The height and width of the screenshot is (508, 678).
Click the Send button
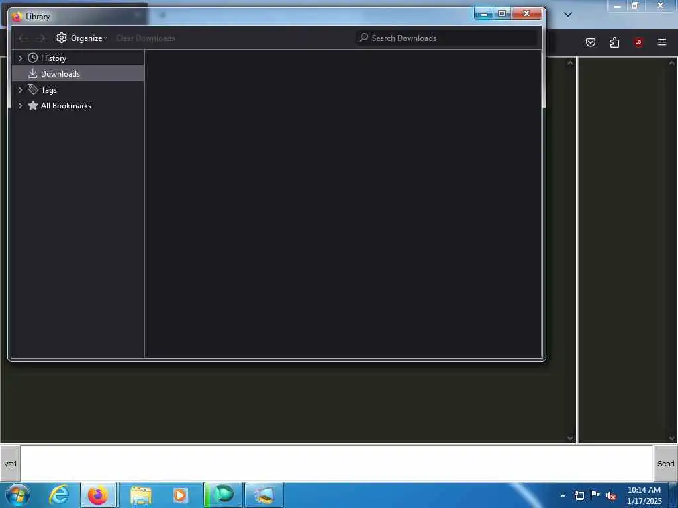click(x=665, y=464)
